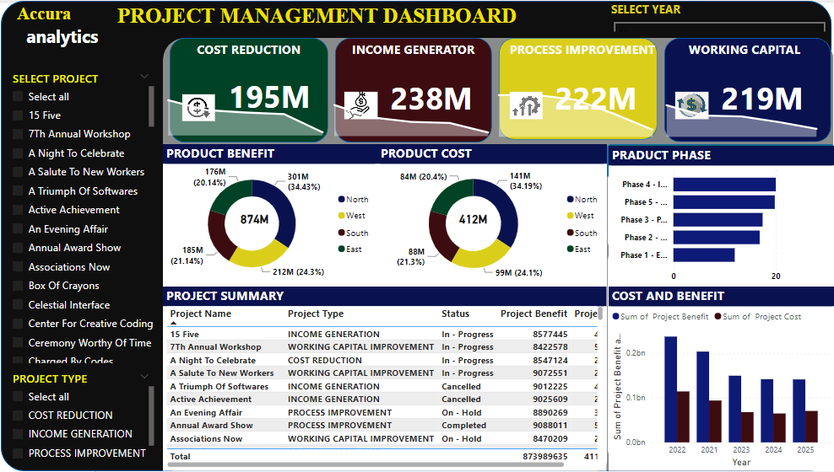Screen dimensions: 834x472
Task: Sort table by Status column header
Action: point(455,314)
